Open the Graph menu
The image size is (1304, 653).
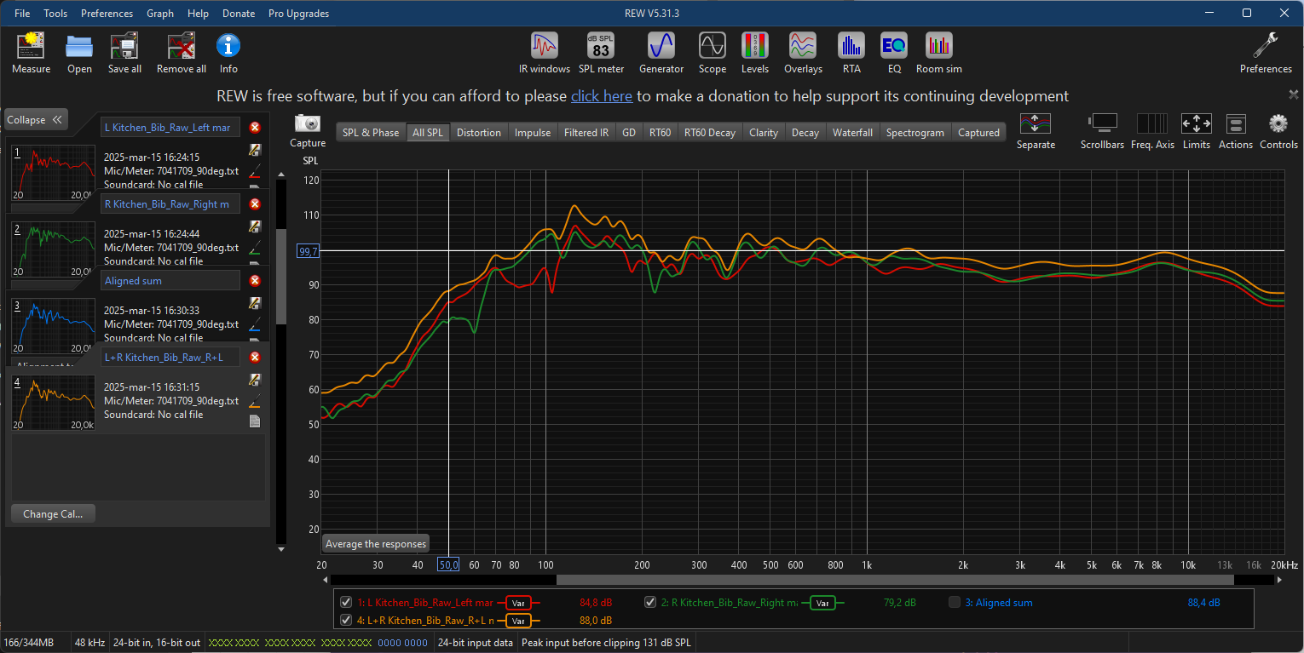pyautogui.click(x=160, y=14)
